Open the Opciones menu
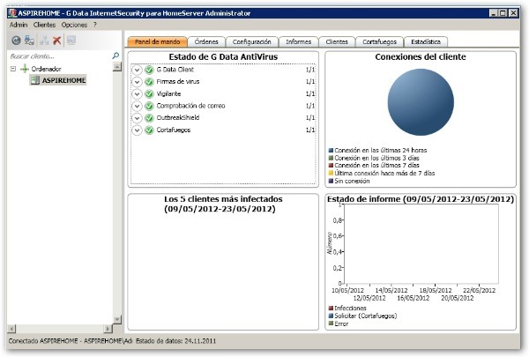Image resolution: width=529 pixels, height=357 pixels. pyautogui.click(x=74, y=25)
